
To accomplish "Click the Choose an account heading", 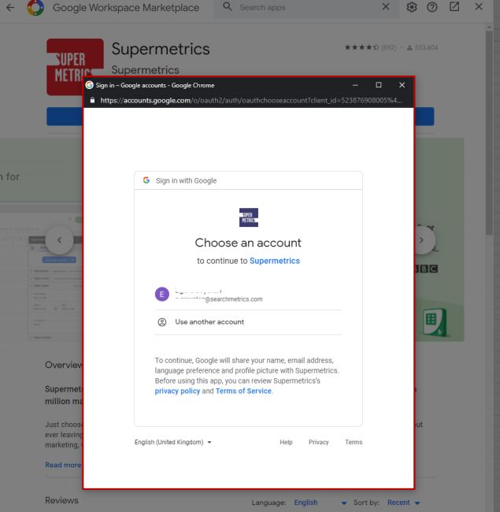I will [248, 243].
